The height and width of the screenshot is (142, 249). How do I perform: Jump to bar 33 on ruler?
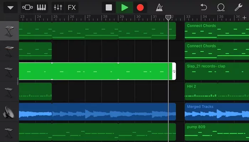pyautogui.click(x=188, y=17)
